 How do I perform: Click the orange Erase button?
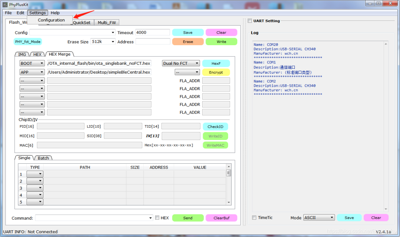tap(188, 41)
